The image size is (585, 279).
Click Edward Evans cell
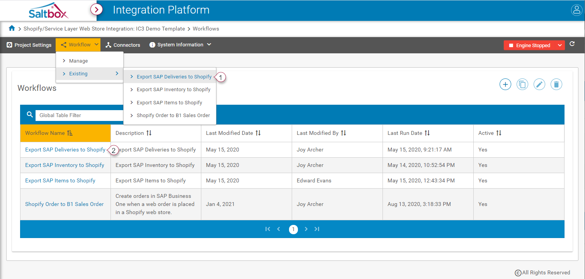[337, 180]
